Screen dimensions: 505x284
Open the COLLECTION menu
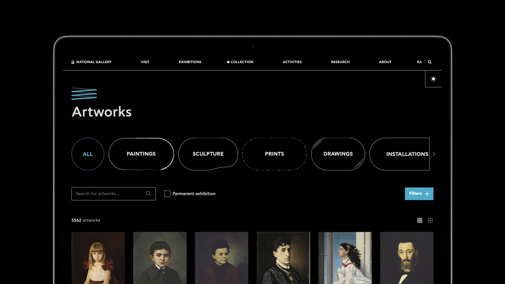coord(242,62)
